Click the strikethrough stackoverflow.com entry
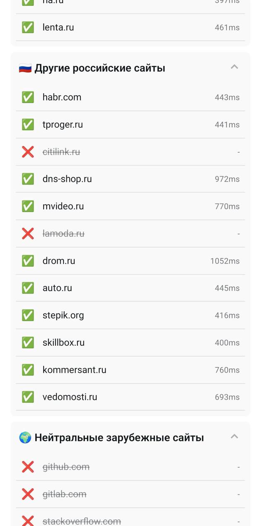 (82, 521)
